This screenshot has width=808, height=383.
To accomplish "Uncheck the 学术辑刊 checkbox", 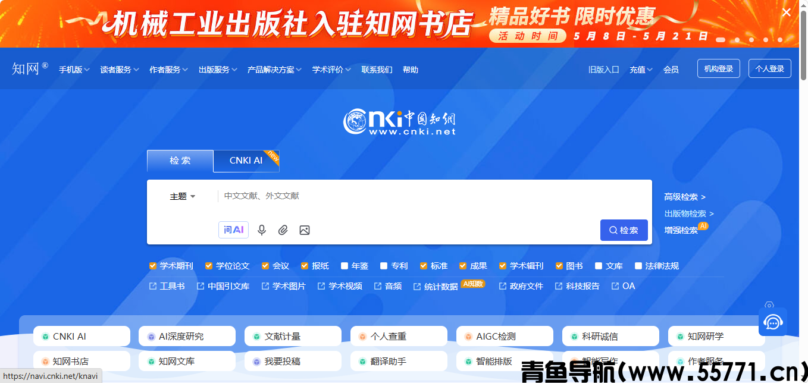I will coord(503,266).
